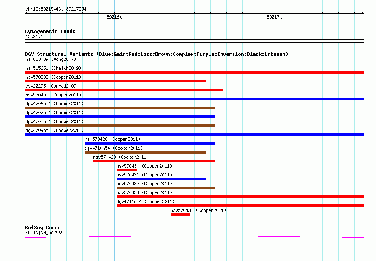Click the magenta FURIN gene line
The image size is (376, 261).
(194, 237)
